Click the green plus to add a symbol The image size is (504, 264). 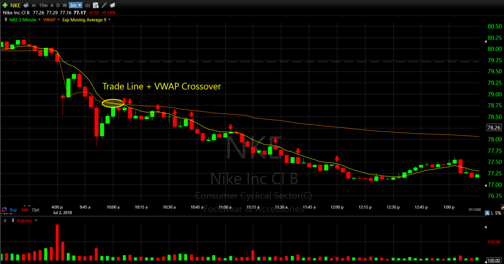5,5
